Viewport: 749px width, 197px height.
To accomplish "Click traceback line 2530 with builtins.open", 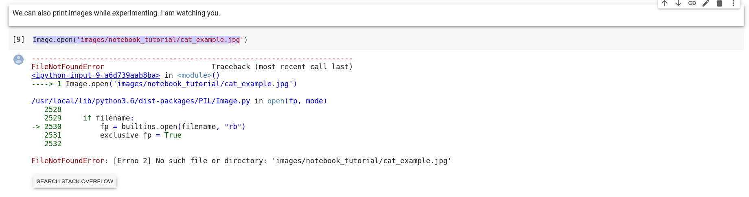I will pos(173,127).
